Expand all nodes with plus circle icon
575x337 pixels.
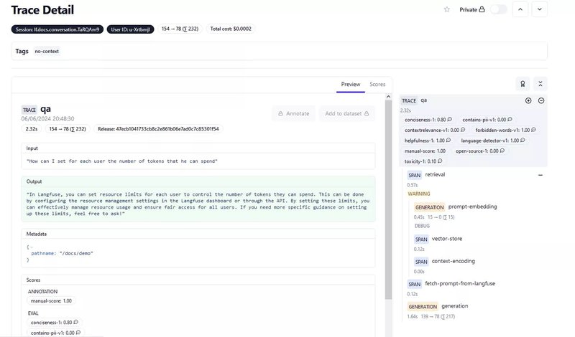click(528, 100)
